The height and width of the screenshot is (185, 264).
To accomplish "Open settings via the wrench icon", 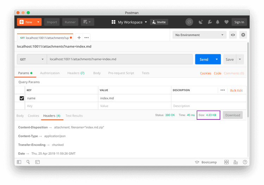I will (x=209, y=22).
